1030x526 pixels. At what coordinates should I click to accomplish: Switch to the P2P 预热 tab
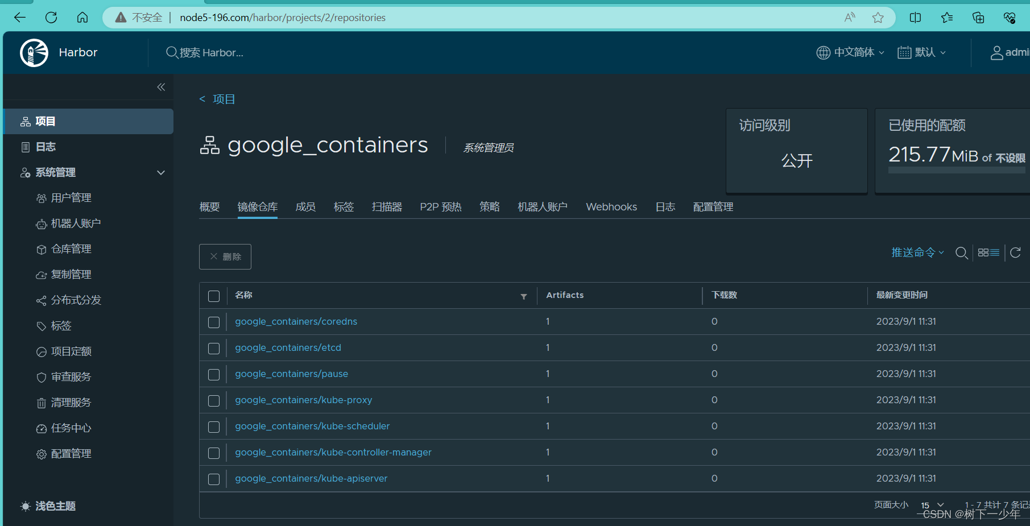pos(441,207)
